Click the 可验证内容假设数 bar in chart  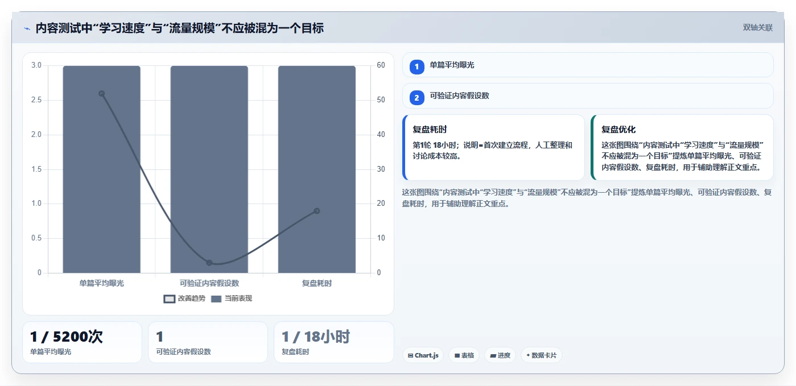209,169
